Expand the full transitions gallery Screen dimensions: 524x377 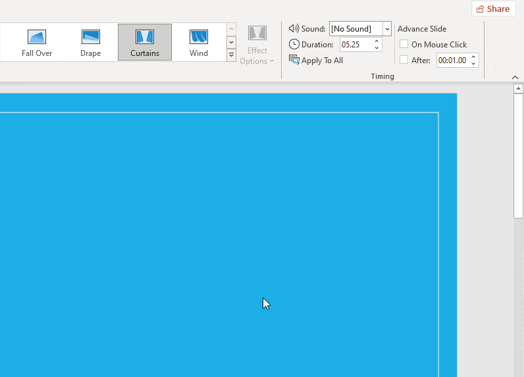[231, 55]
